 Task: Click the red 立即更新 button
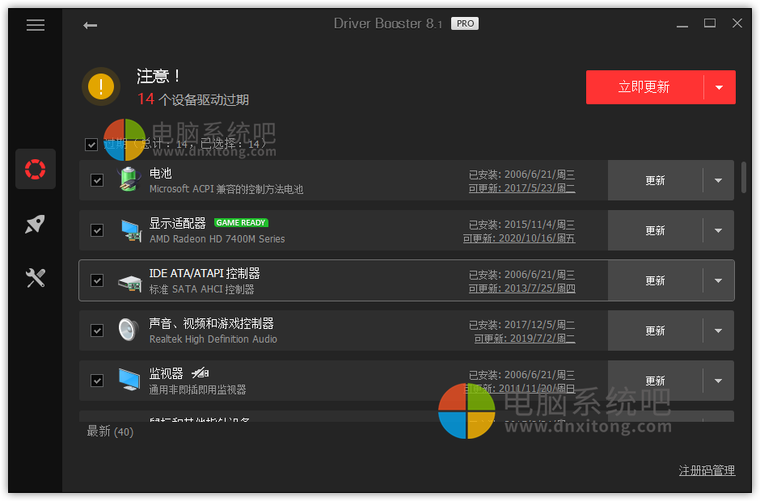[x=644, y=87]
